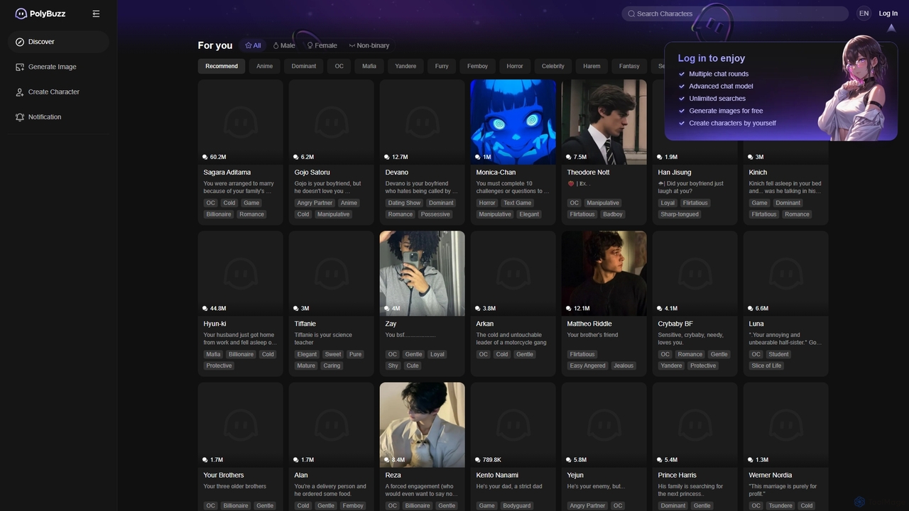909x511 pixels.
Task: Filter characters by Female
Action: (322, 45)
